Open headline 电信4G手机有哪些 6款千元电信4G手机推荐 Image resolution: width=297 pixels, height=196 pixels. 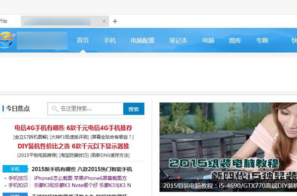[x=73, y=128]
